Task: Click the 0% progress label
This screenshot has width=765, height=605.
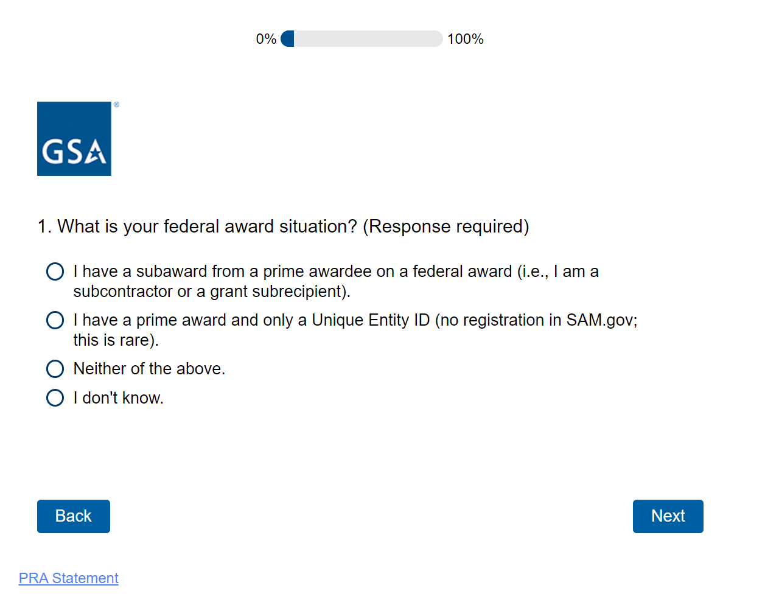Action: [x=266, y=39]
